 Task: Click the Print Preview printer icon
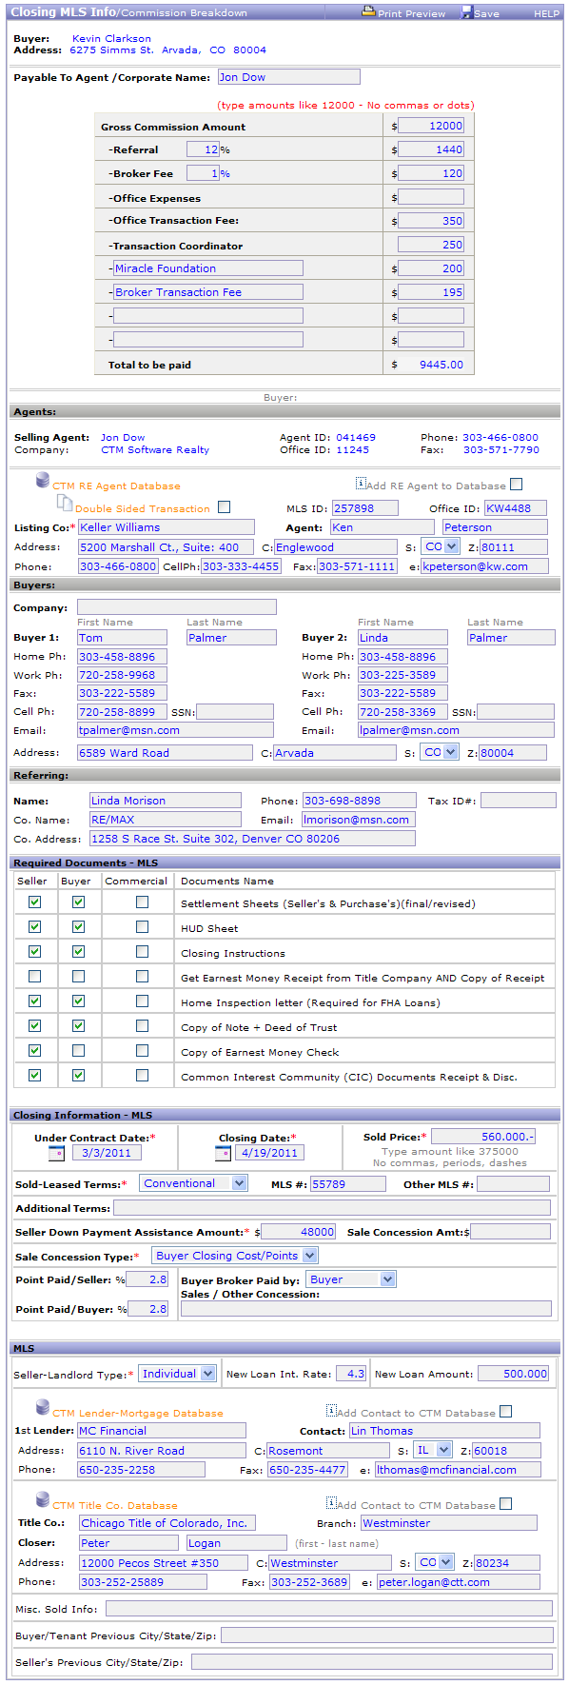point(368,11)
